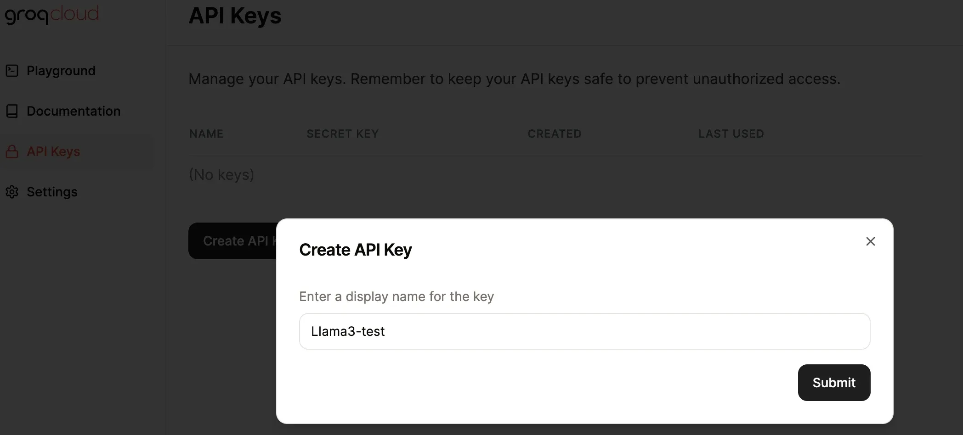Click the Documentation book icon
Screen dimensions: 963x435
coord(12,111)
